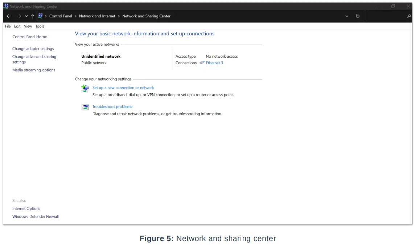Click the Forward navigation arrow
415x245 pixels.
point(19,16)
